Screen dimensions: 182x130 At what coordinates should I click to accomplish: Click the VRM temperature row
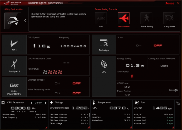tap(111, 114)
